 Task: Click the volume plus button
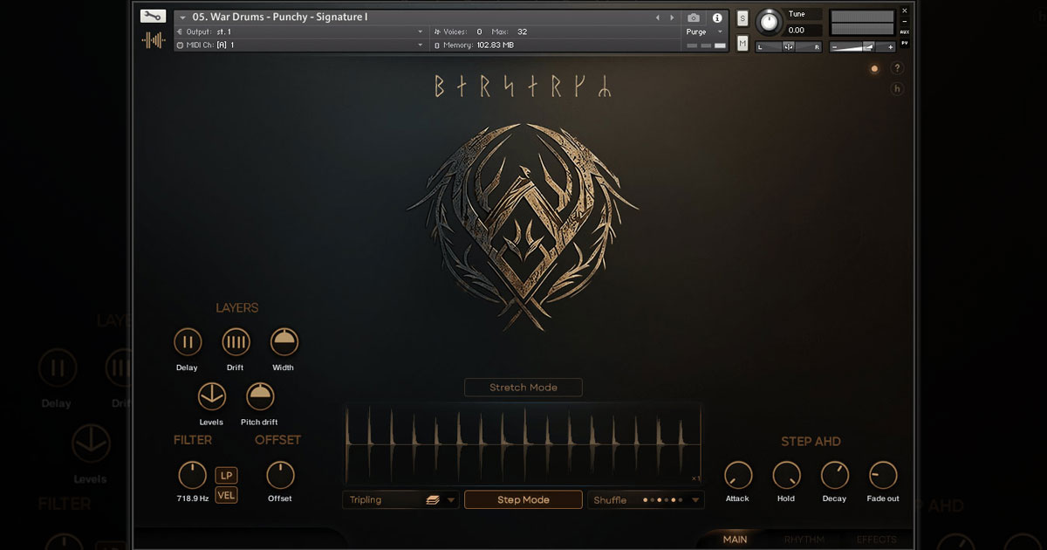point(890,47)
